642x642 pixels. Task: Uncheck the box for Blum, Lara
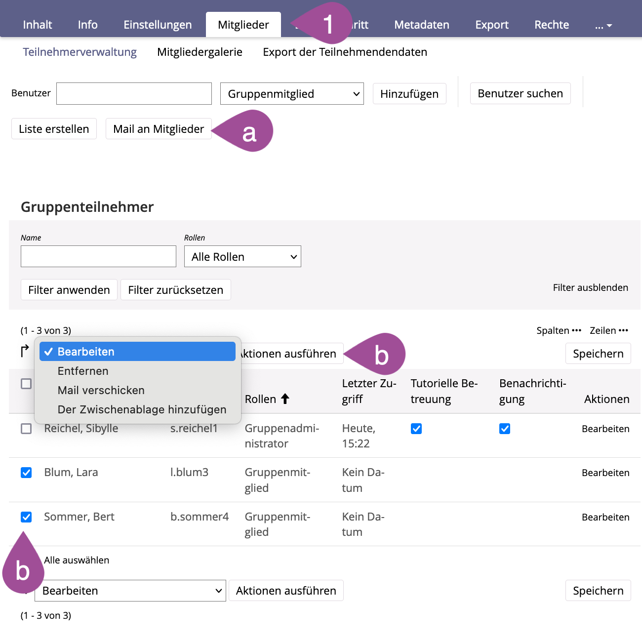pyautogui.click(x=26, y=473)
